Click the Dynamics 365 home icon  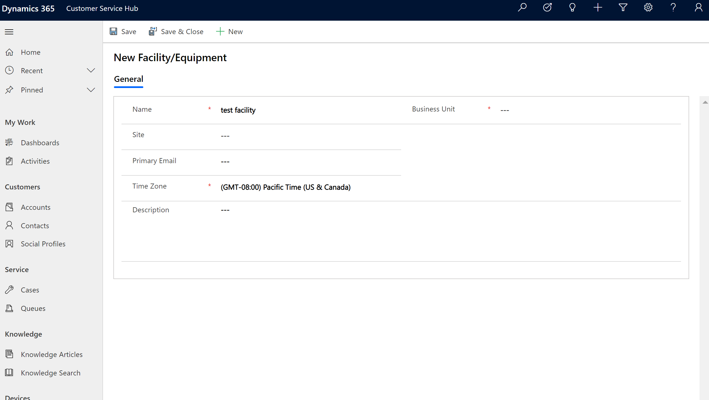(x=27, y=8)
